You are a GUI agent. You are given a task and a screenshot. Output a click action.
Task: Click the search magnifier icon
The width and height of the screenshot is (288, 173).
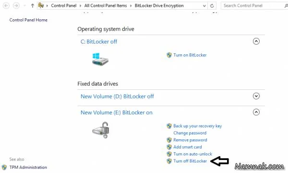point(286,6)
